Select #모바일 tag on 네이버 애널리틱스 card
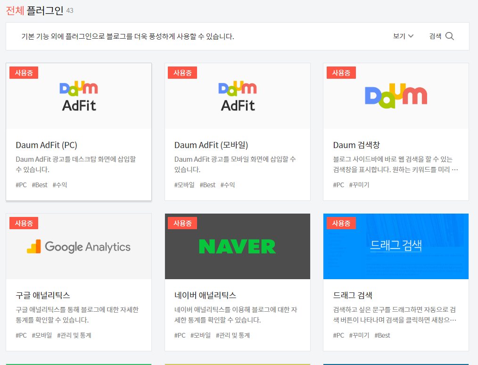The width and height of the screenshot is (478, 365). (201, 335)
